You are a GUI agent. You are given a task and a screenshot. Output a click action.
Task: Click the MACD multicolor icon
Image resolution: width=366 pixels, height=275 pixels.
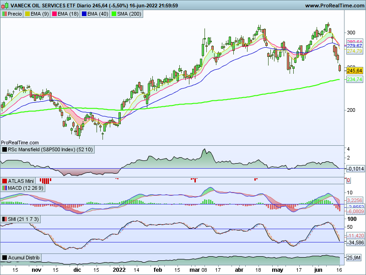pos(5,188)
